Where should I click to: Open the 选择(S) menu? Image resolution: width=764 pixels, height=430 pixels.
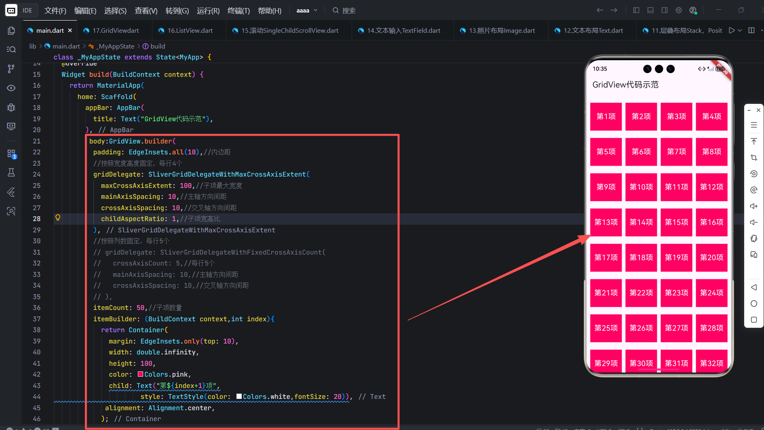pyautogui.click(x=116, y=11)
